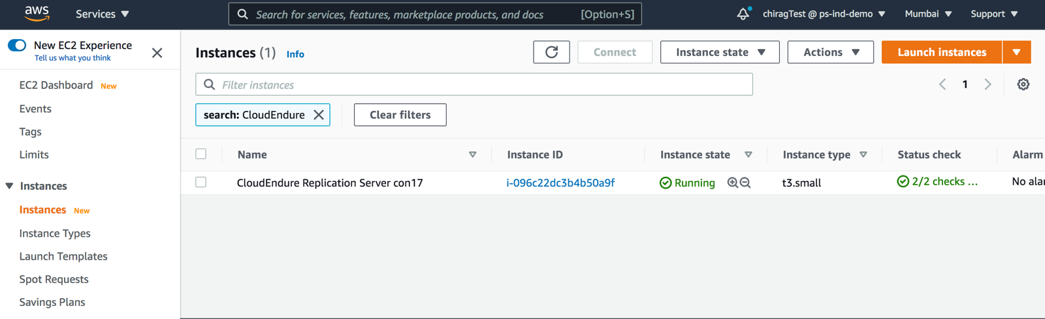Click the Clear filters button
Screen dimensions: 1045x319
(x=400, y=115)
